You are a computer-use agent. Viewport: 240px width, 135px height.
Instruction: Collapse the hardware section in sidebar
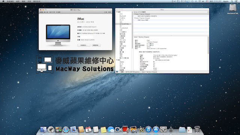coord(117,12)
